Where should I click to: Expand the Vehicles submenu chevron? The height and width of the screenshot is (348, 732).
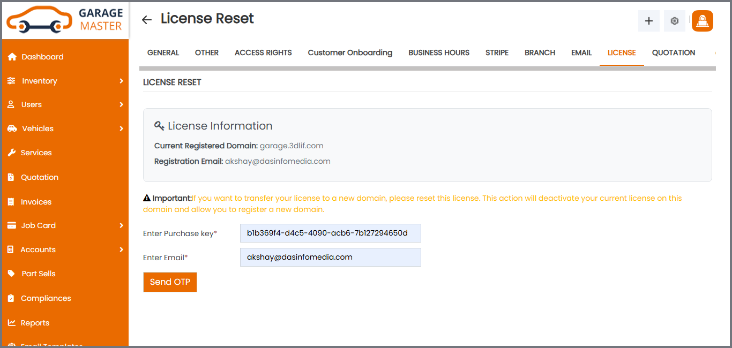(x=122, y=128)
